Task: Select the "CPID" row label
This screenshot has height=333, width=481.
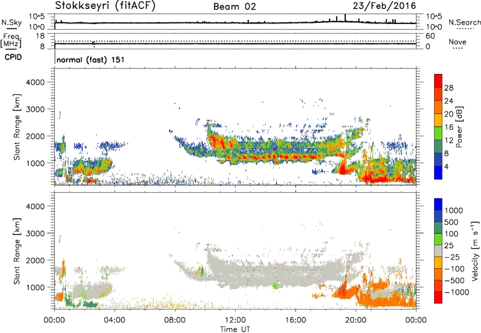Action: tap(13, 57)
